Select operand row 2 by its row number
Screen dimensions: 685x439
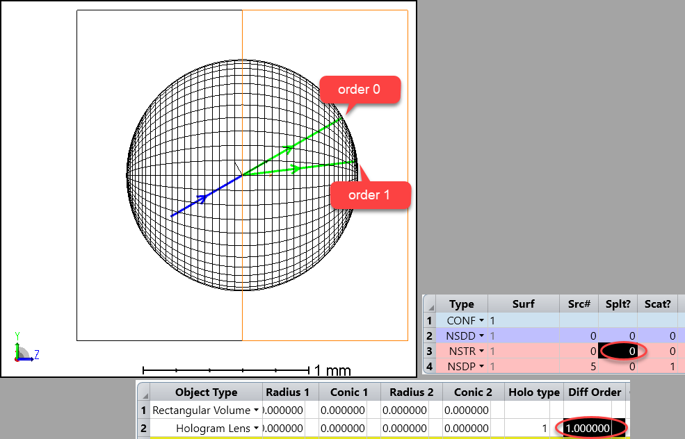pyautogui.click(x=430, y=336)
